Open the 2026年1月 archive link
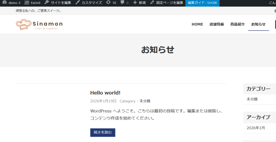The height and width of the screenshot is (142, 276). click(256, 128)
